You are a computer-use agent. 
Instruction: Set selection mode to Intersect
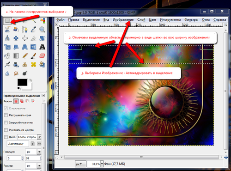pos(33,101)
